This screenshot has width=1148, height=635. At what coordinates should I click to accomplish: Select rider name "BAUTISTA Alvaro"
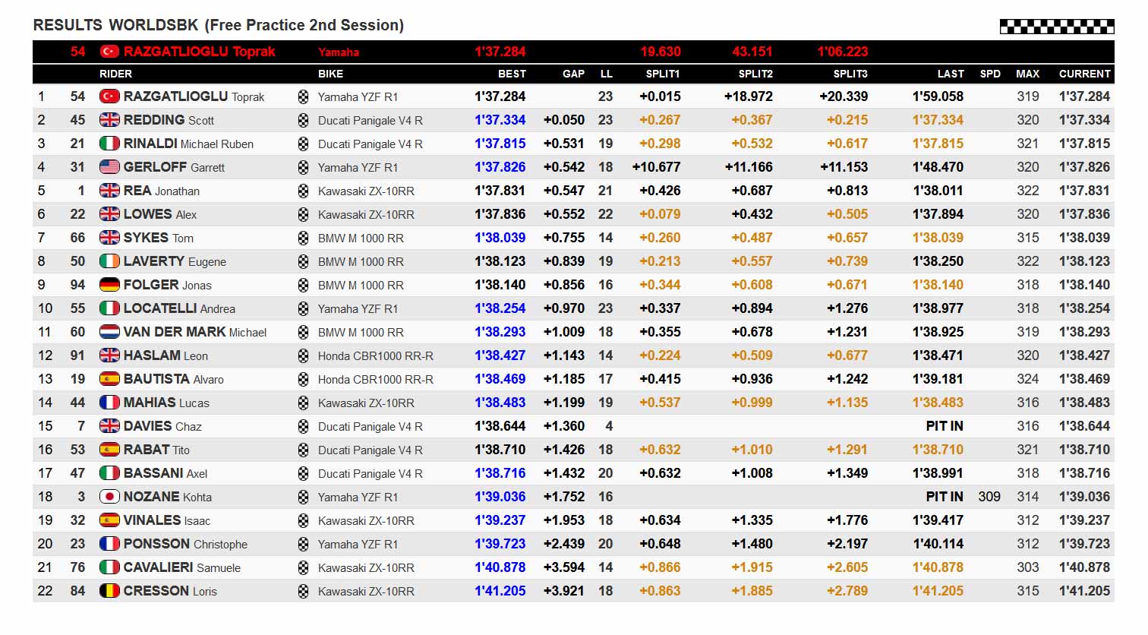(x=174, y=379)
